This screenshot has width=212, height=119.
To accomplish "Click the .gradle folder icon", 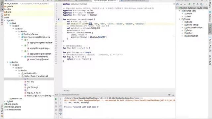I will [x=5, y=6].
